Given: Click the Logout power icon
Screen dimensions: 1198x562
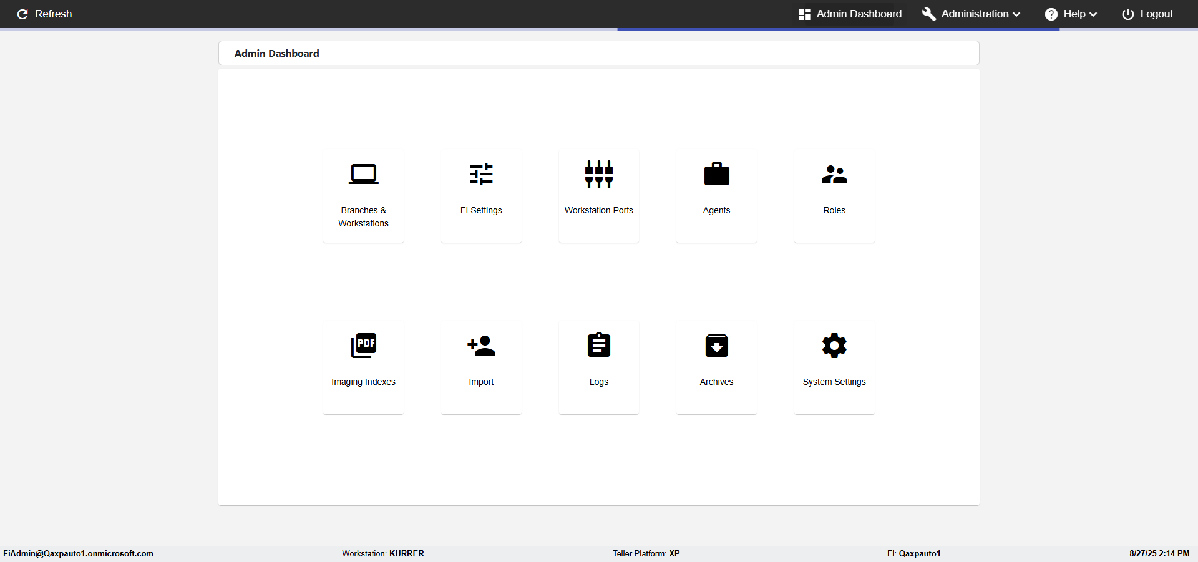Looking at the screenshot, I should coord(1128,14).
